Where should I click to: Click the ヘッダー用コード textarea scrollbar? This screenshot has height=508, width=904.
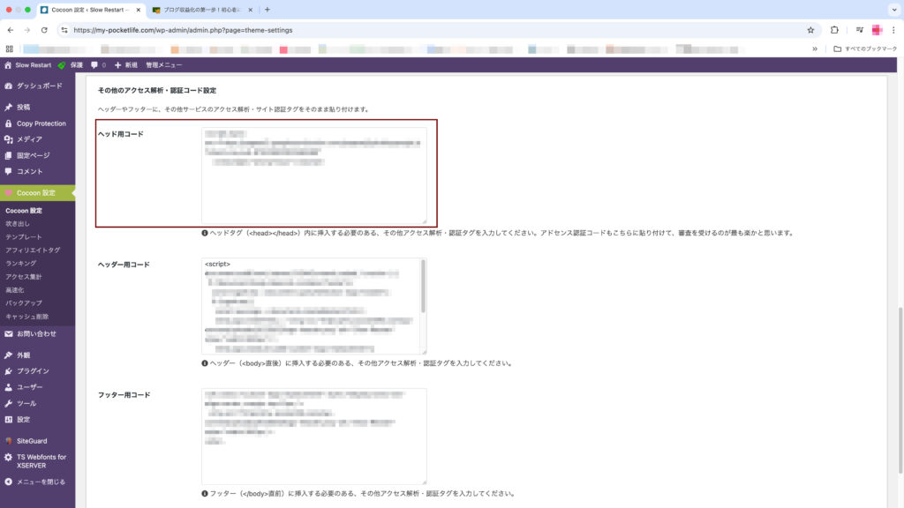[424, 287]
